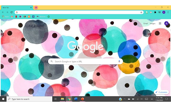The image size is (171, 107).
Task: Reload the current page
Action: (11, 12)
